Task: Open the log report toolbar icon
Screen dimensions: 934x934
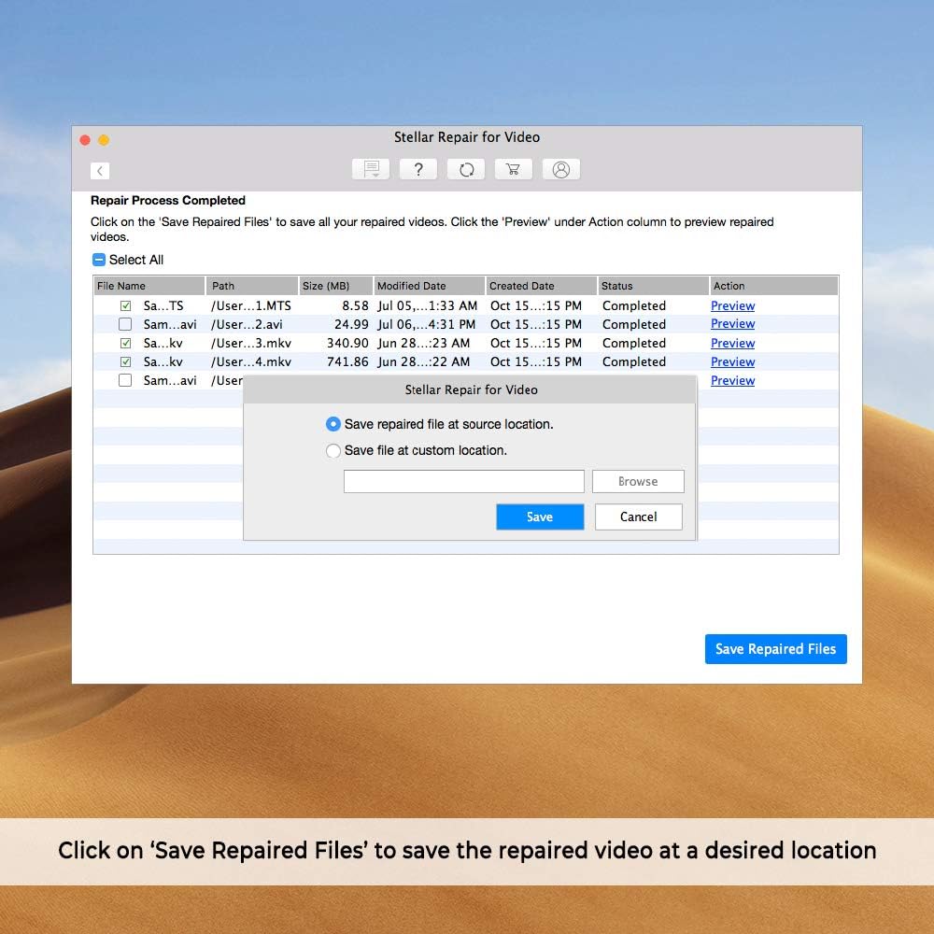Action: (x=371, y=169)
